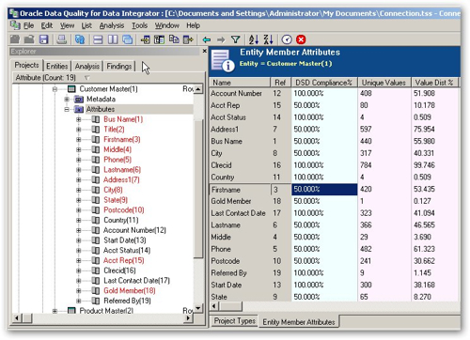The width and height of the screenshot is (470, 340).
Task: Expand the Postcode(10) node
Action: coord(79,210)
